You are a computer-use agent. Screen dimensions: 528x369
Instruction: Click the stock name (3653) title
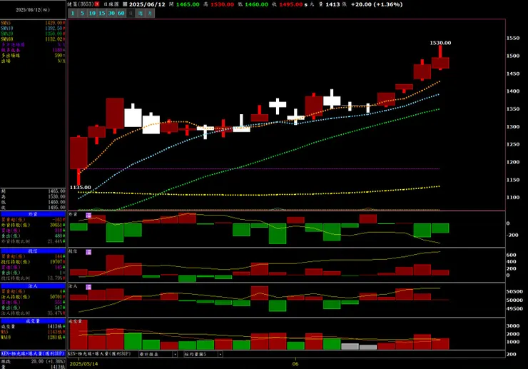click(x=81, y=4)
